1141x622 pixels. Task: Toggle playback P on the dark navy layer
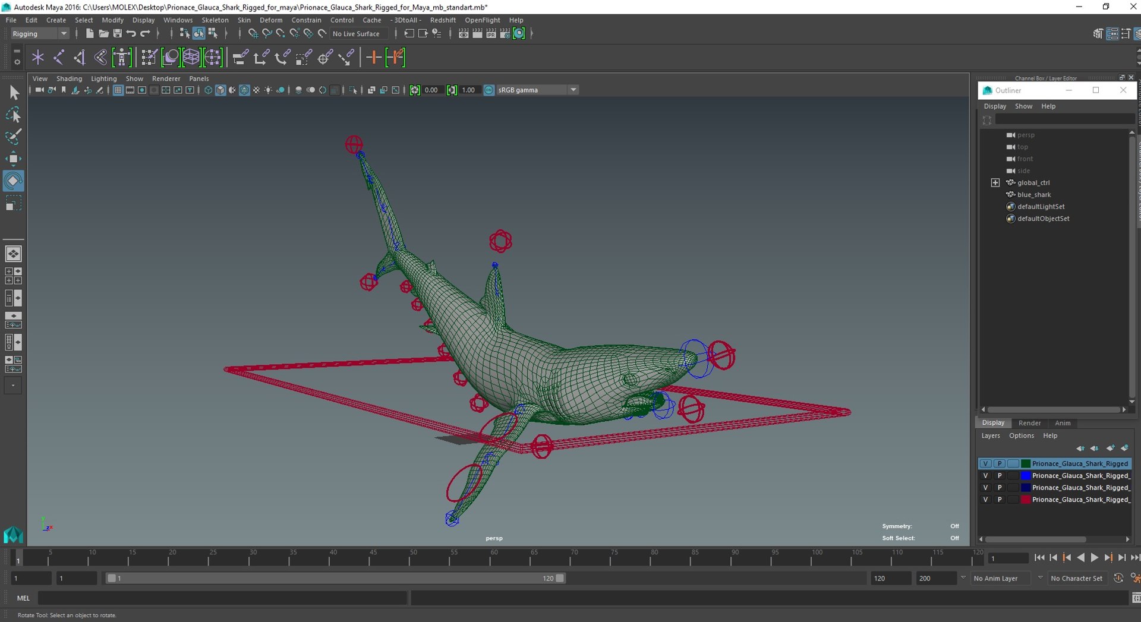pyautogui.click(x=1000, y=488)
